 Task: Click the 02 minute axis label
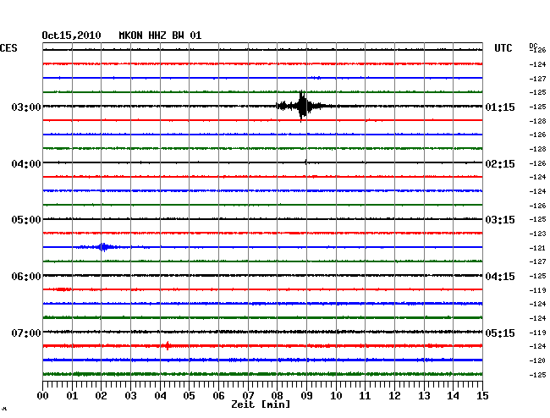101,396
